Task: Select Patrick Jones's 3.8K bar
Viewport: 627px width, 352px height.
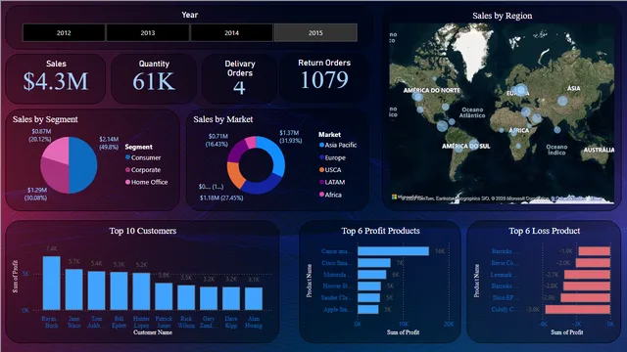Action: 164,296
